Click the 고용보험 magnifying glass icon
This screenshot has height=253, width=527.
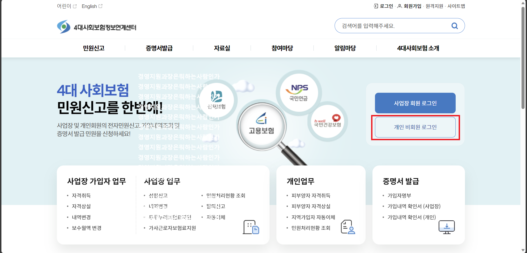coord(261,126)
